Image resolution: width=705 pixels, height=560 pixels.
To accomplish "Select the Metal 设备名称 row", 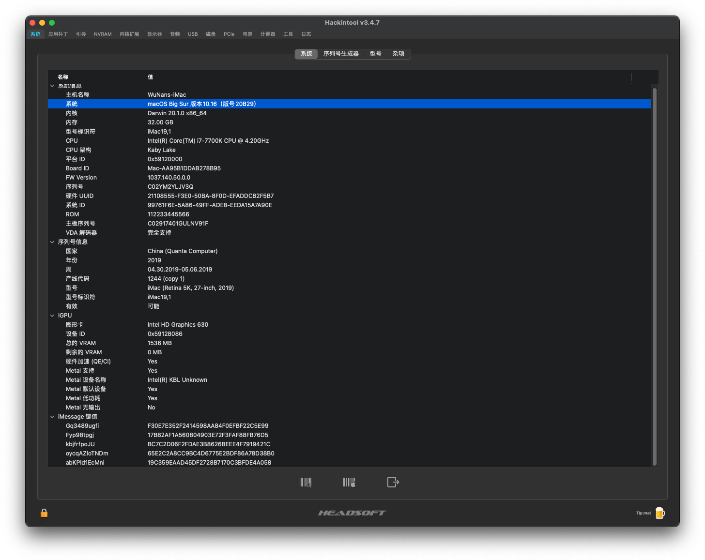I will pos(349,380).
